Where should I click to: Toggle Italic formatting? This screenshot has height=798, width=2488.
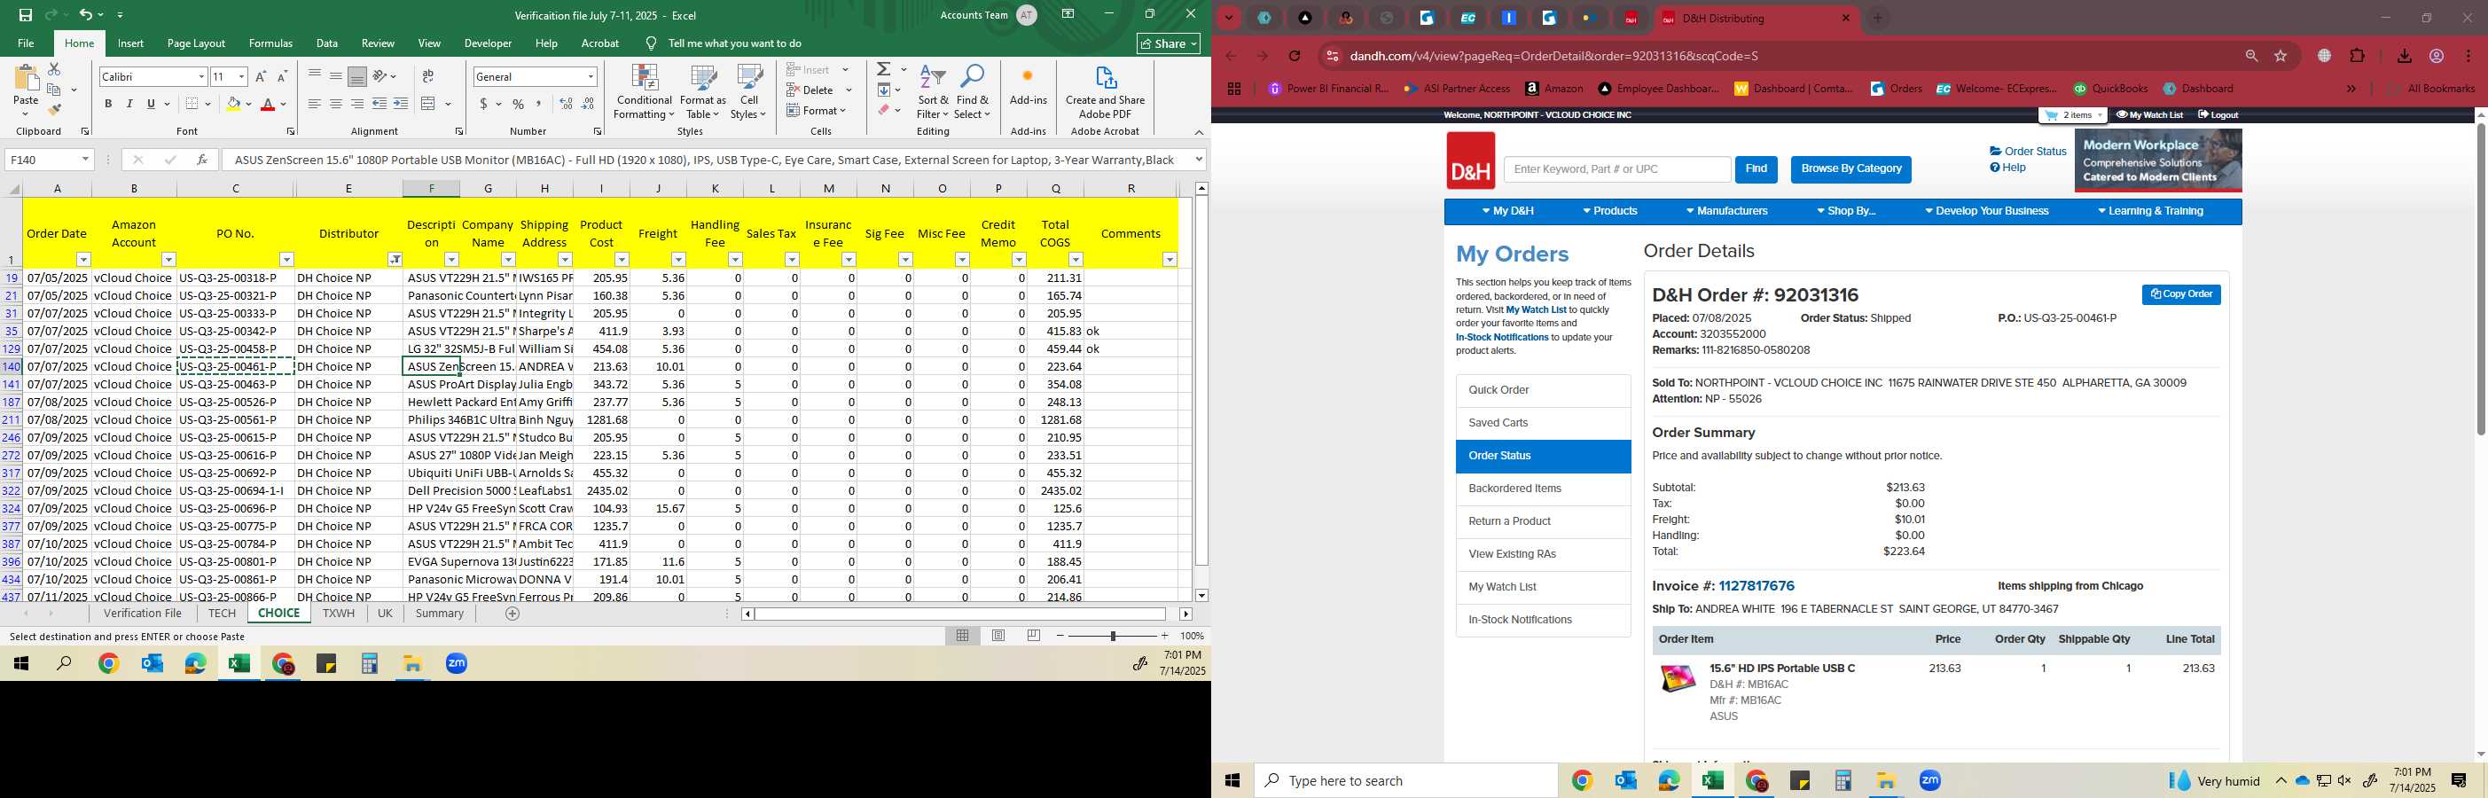129,104
